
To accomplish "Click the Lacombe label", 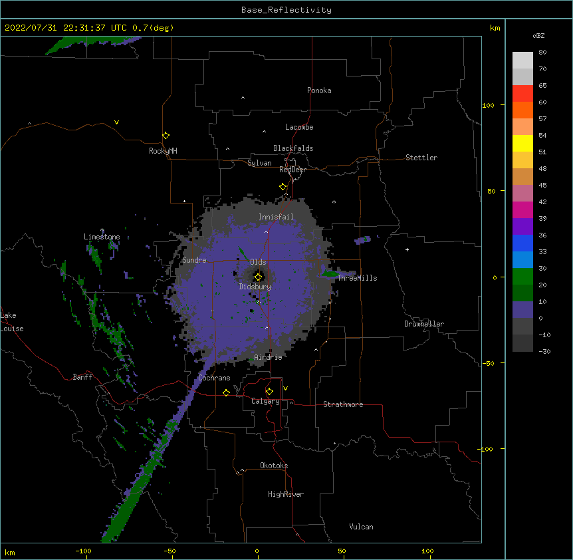I will 299,127.
